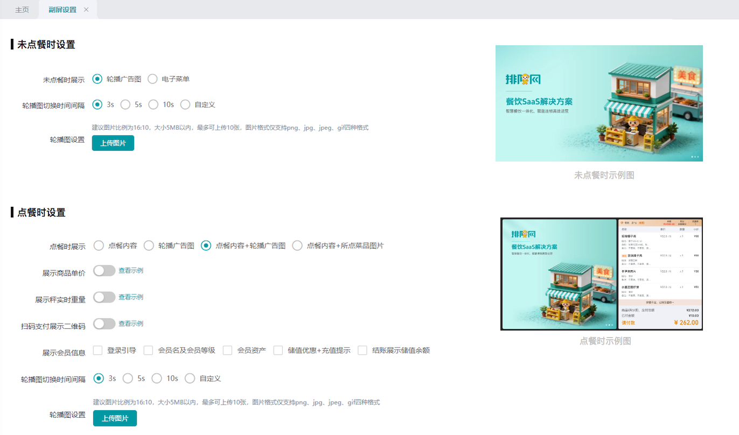The height and width of the screenshot is (435, 739).
Task: Click the 点餐时示例图 caption
Action: [x=605, y=341]
